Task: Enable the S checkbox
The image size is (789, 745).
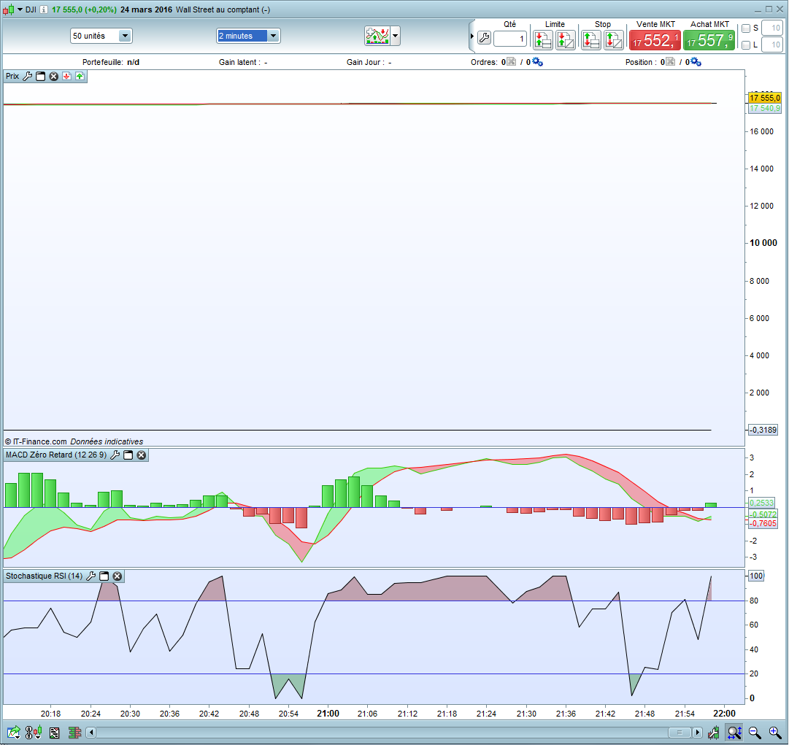Action: pos(746,28)
